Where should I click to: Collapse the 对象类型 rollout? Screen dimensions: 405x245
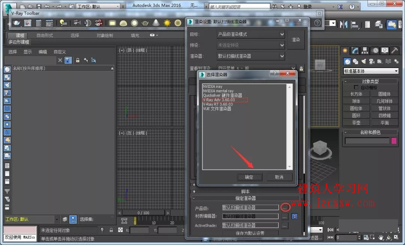[370, 81]
